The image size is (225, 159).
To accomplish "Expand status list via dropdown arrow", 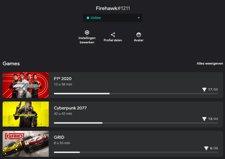I will click(139, 18).
